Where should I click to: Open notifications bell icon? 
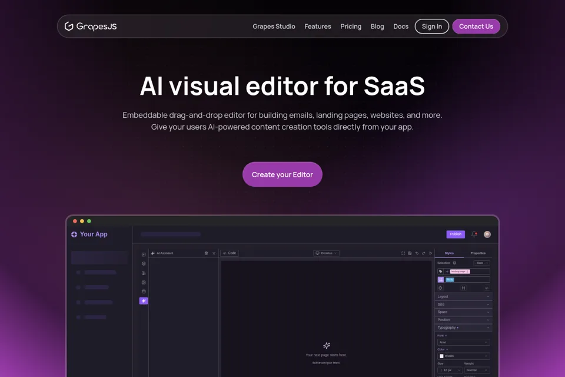[474, 234]
